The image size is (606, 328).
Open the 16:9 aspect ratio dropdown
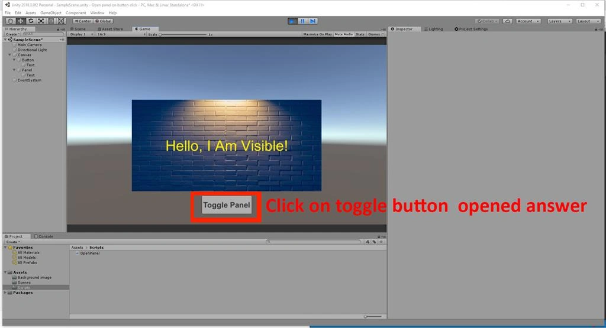pos(121,34)
